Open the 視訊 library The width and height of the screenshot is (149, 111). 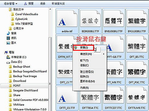tap(12, 38)
